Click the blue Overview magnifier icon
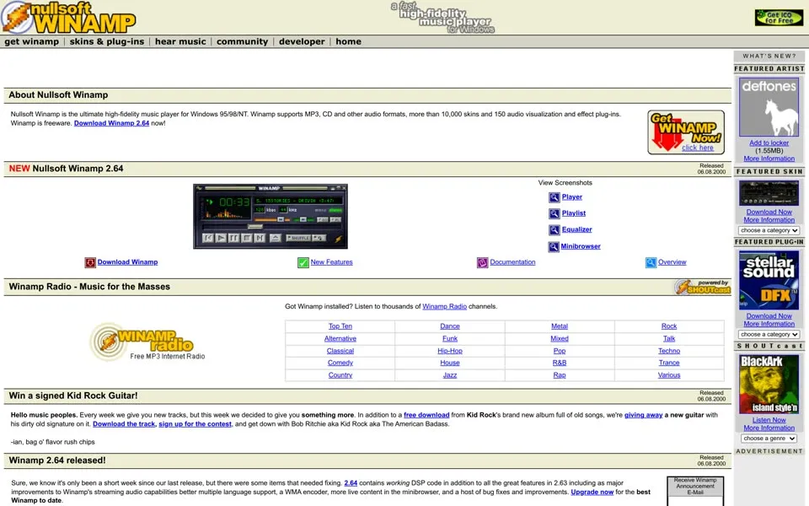Image resolution: width=809 pixels, height=506 pixels. coord(651,263)
